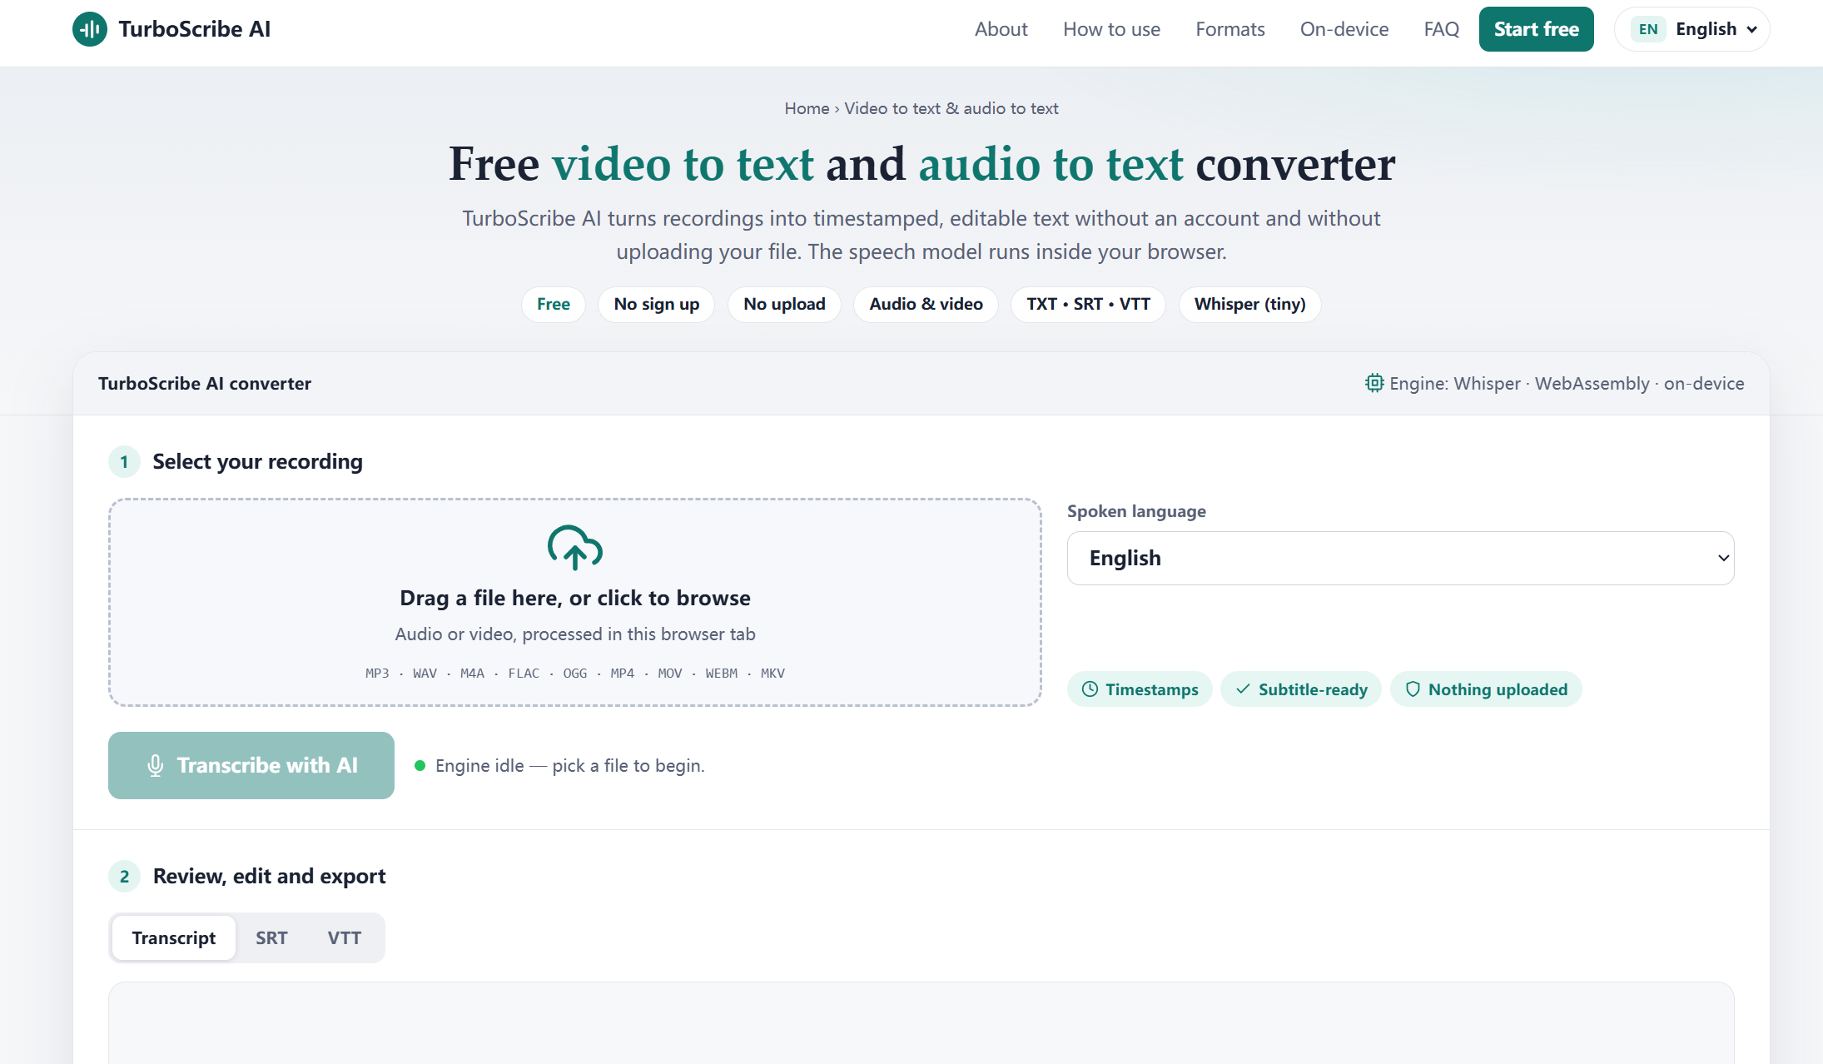
Task: Click the checkmark icon in the Subtitle-ready badge
Action: click(1243, 689)
